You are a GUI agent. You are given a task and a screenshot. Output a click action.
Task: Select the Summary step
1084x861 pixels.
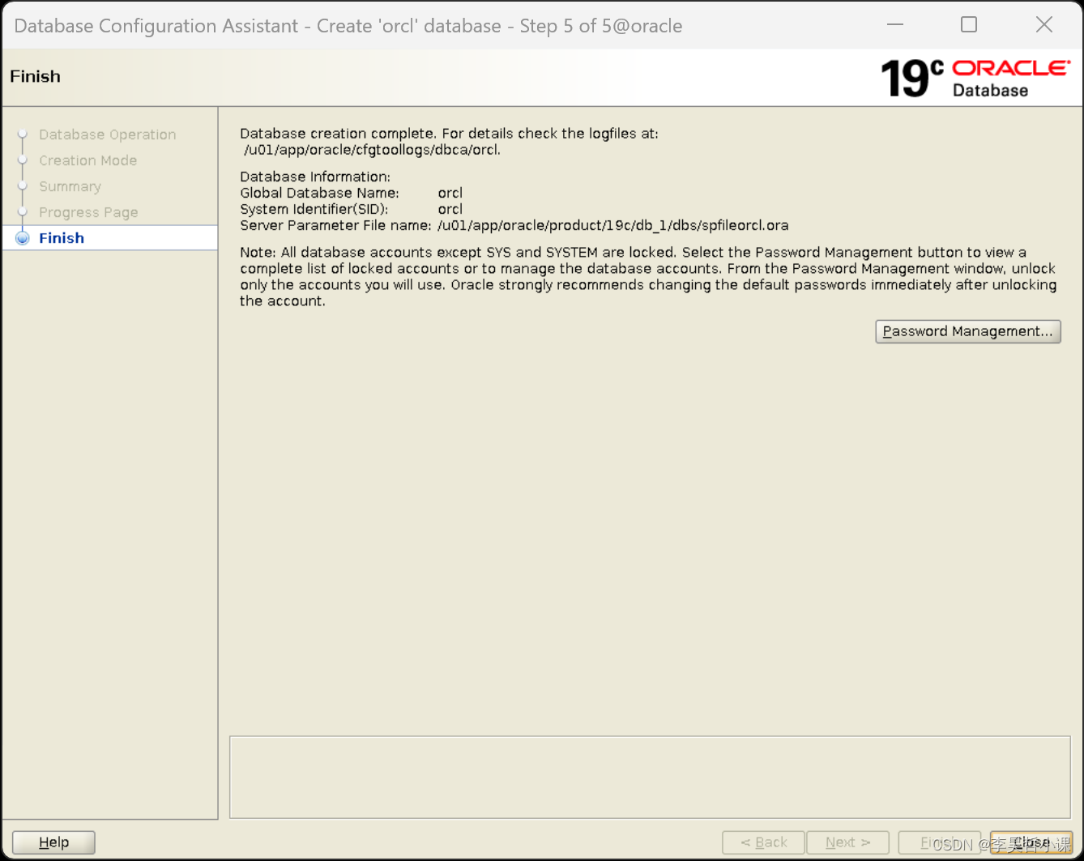(70, 186)
